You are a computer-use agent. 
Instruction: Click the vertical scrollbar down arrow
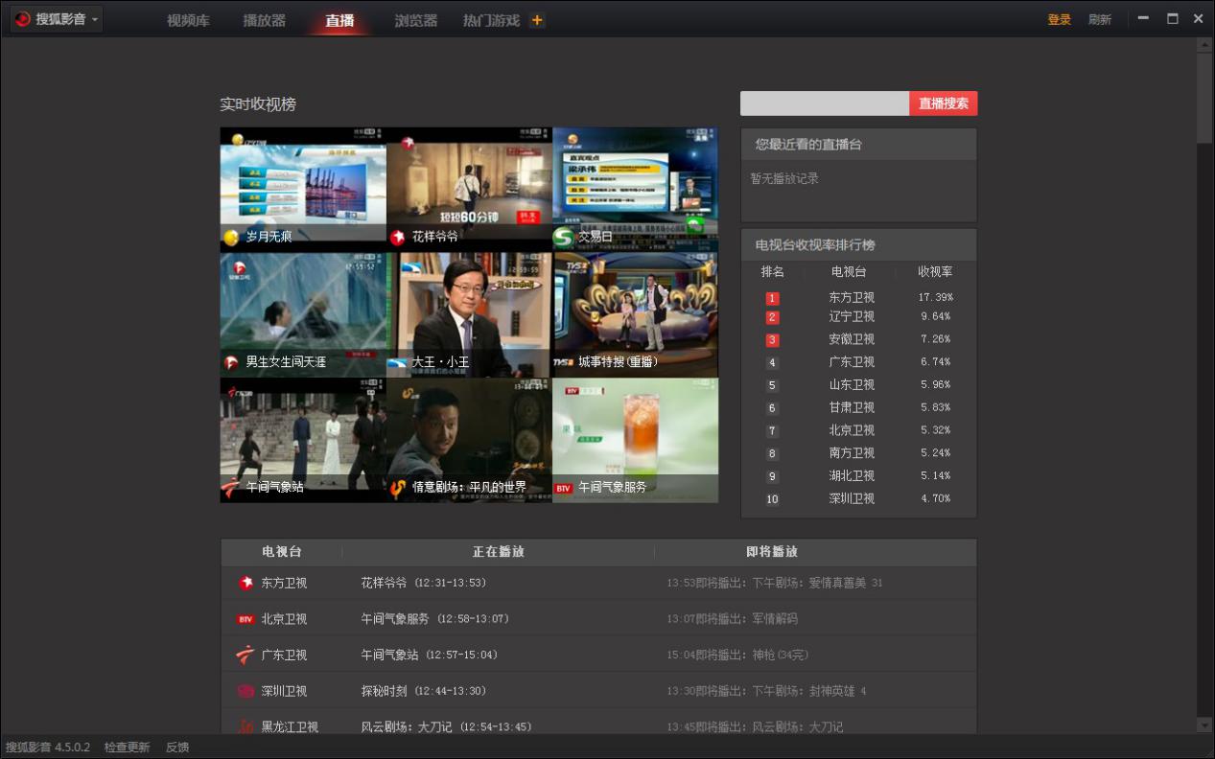(x=1204, y=724)
